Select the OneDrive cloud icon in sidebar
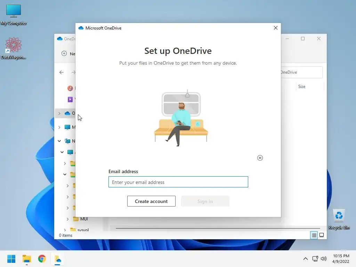This screenshot has height=267, width=356. pos(67,113)
